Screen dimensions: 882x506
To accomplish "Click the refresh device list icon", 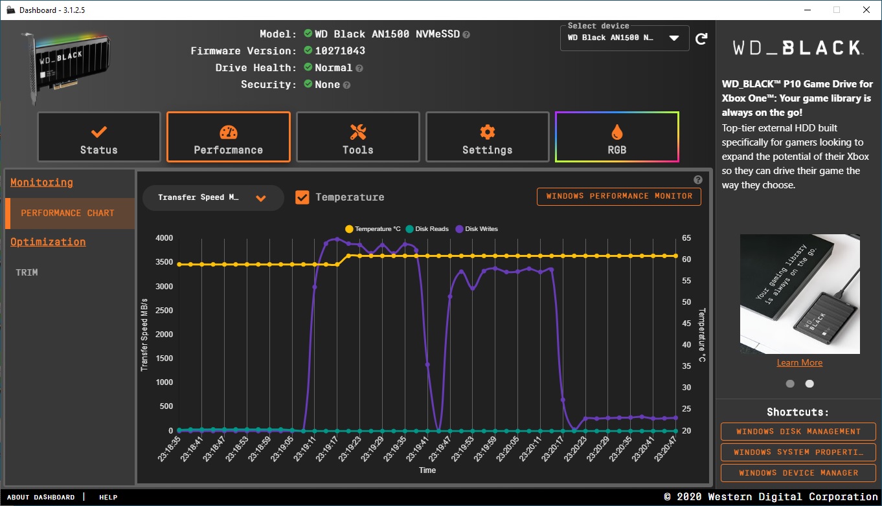I will [x=701, y=39].
